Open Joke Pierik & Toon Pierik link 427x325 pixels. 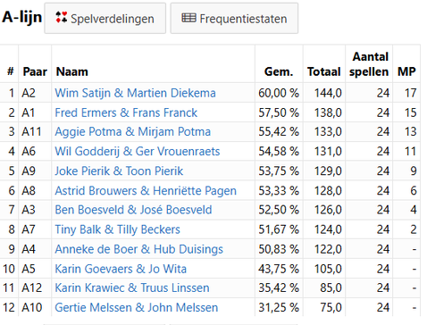tap(119, 171)
